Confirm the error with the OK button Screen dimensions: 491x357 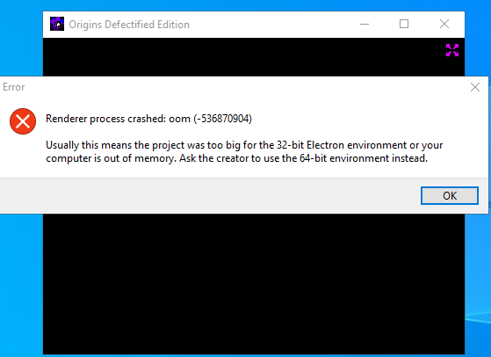(x=450, y=195)
